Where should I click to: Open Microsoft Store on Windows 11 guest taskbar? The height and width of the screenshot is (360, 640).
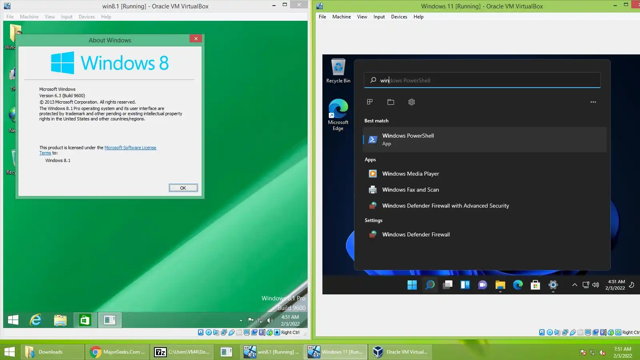(x=535, y=285)
